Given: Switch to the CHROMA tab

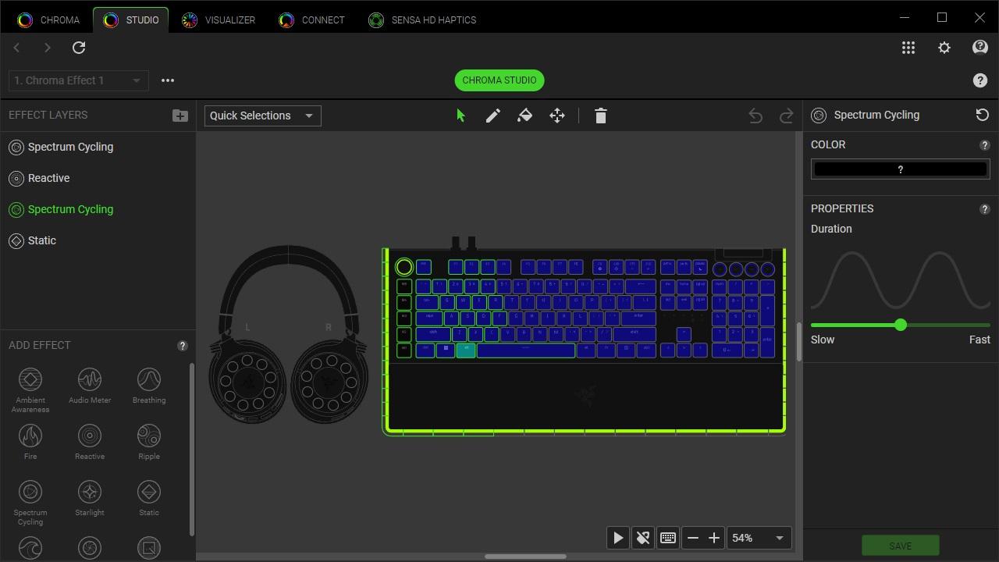Looking at the screenshot, I should 49,20.
